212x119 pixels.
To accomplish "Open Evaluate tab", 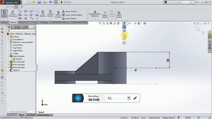I will click(34, 22).
